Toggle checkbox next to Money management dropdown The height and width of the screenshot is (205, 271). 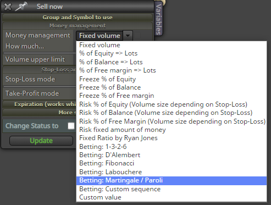tap(137, 35)
